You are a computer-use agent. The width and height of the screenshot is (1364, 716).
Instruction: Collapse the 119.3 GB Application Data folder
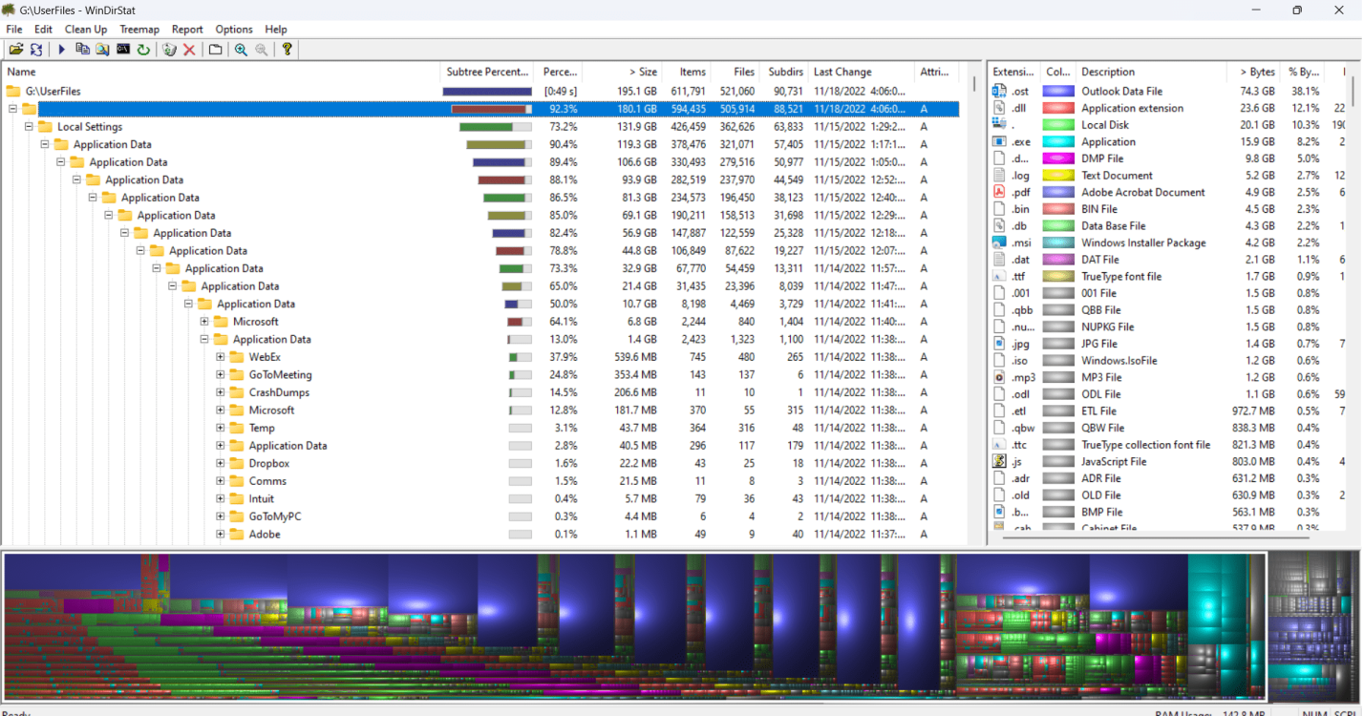tap(45, 144)
